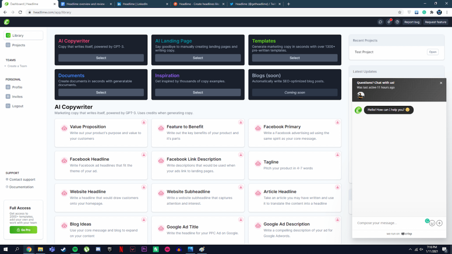This screenshot has width=452, height=254.
Task: Switch to Headlime Product Hunt tab
Action: [x=199, y=4]
